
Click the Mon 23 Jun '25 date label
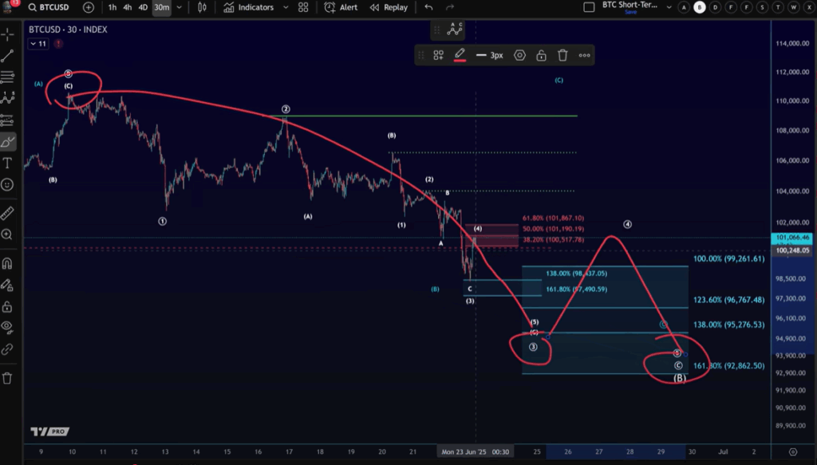pyautogui.click(x=475, y=451)
